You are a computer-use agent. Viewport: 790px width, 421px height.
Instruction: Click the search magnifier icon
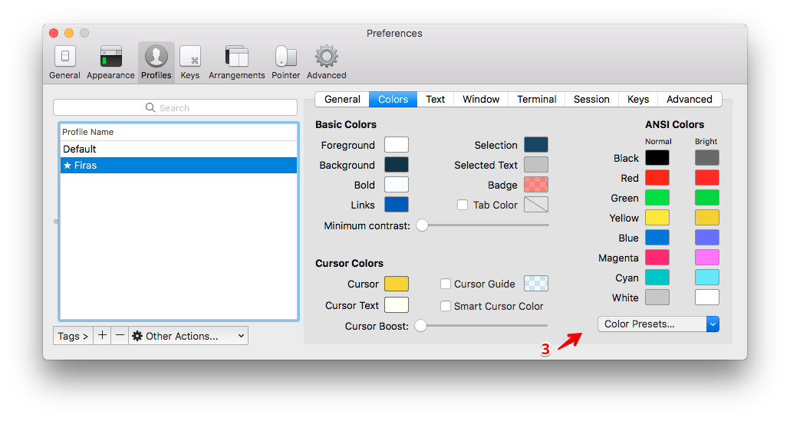point(150,107)
